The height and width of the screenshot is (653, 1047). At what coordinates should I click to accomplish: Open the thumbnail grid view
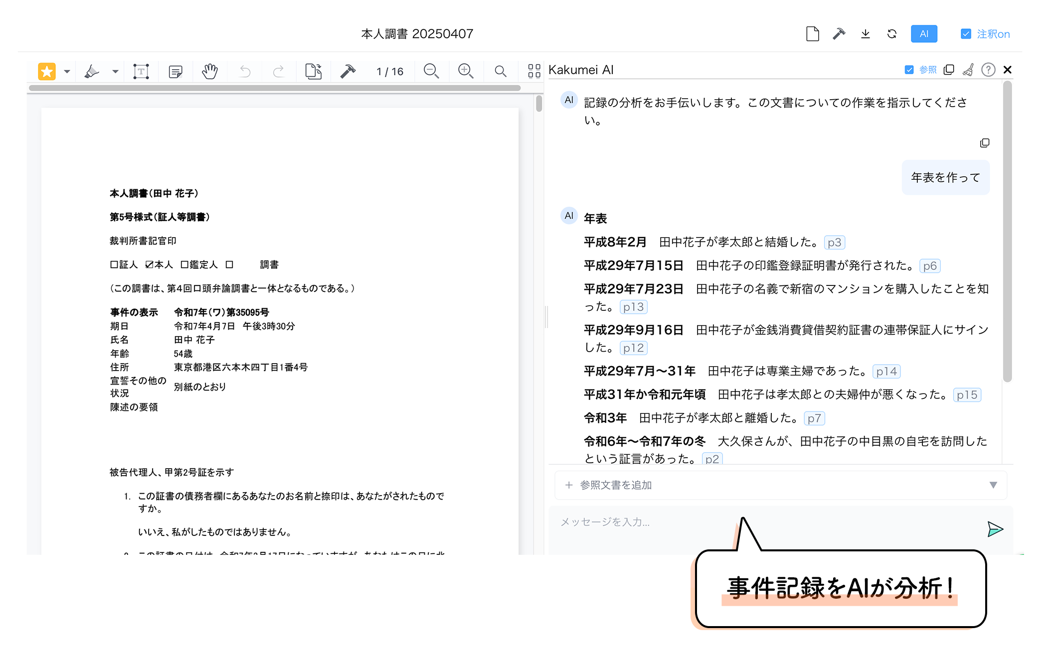tap(534, 71)
